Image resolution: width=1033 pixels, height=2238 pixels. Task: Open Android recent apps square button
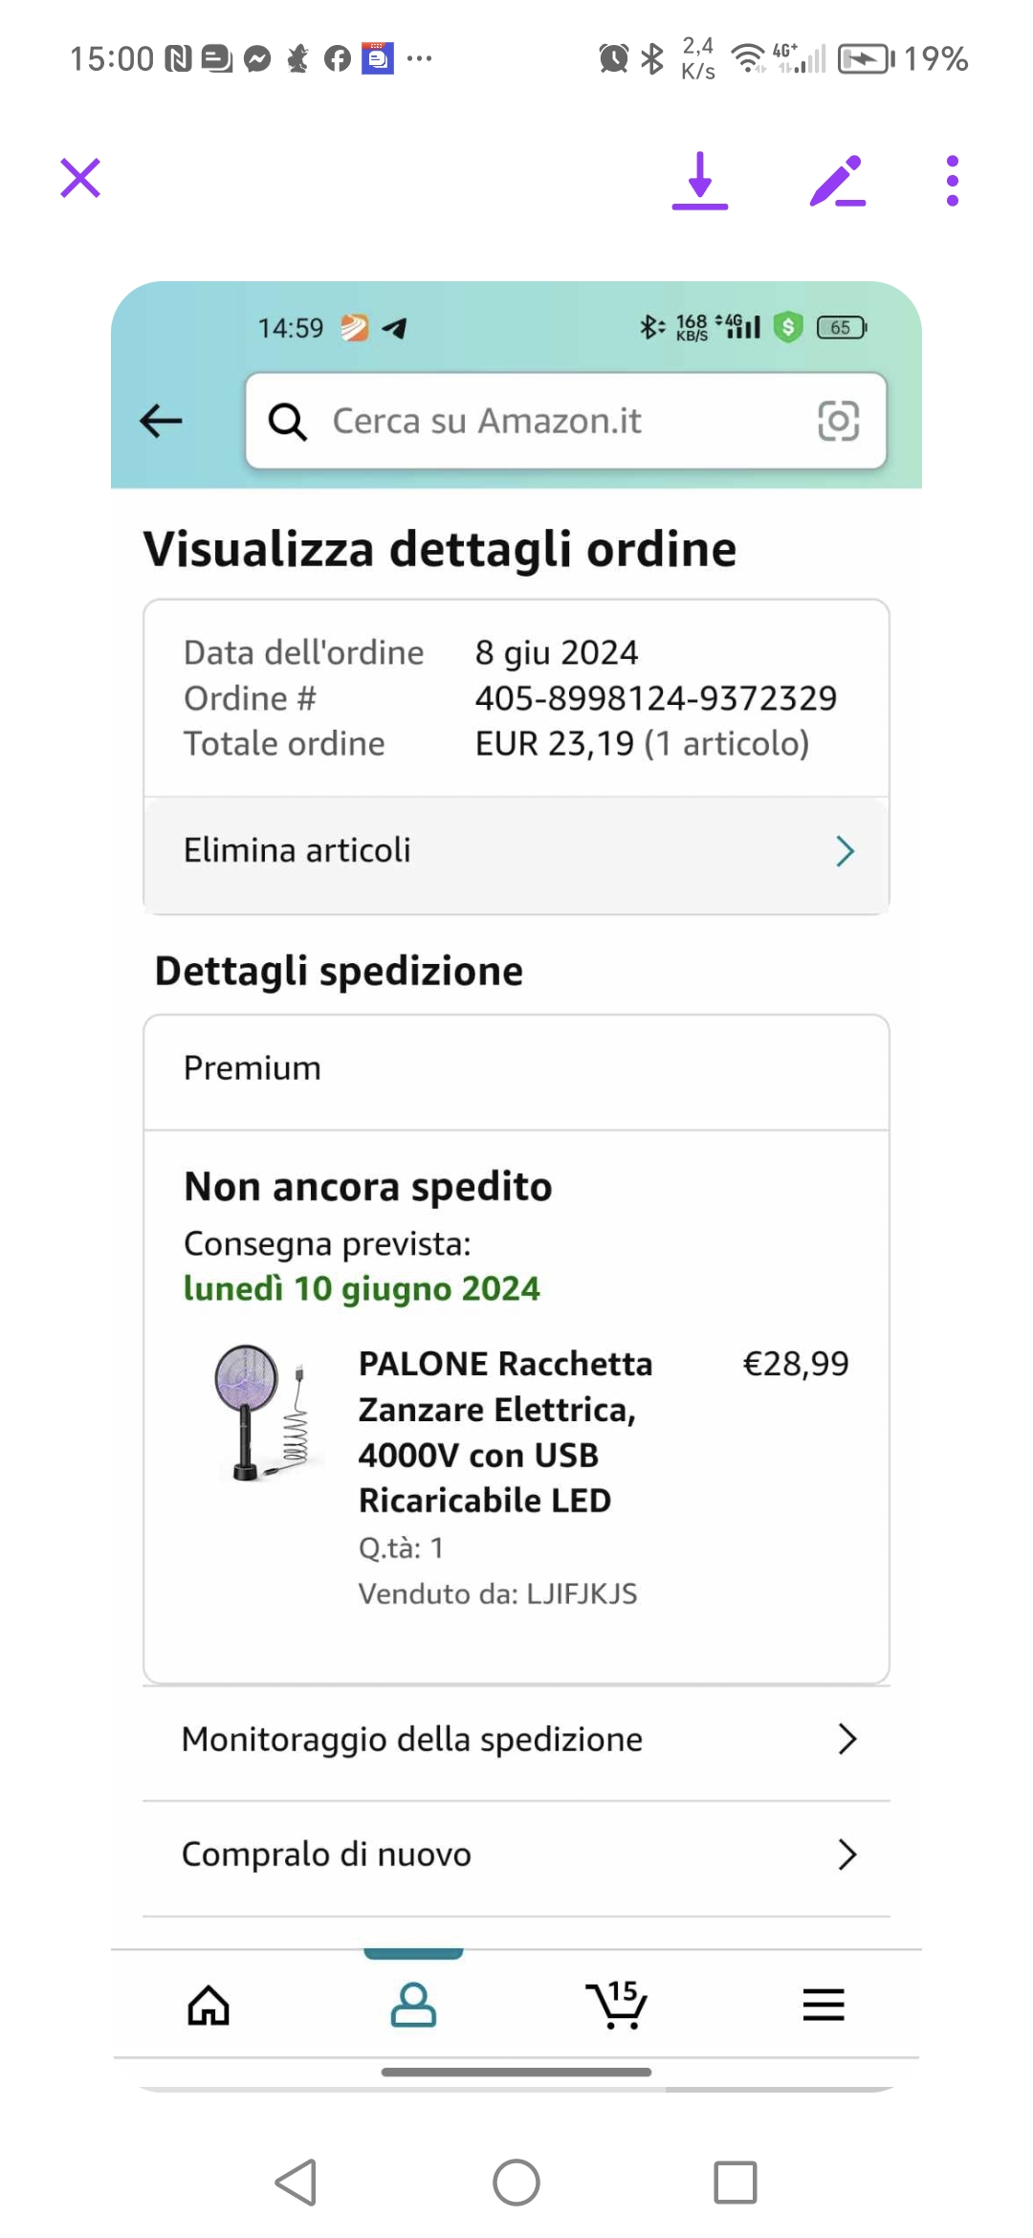735,2183
